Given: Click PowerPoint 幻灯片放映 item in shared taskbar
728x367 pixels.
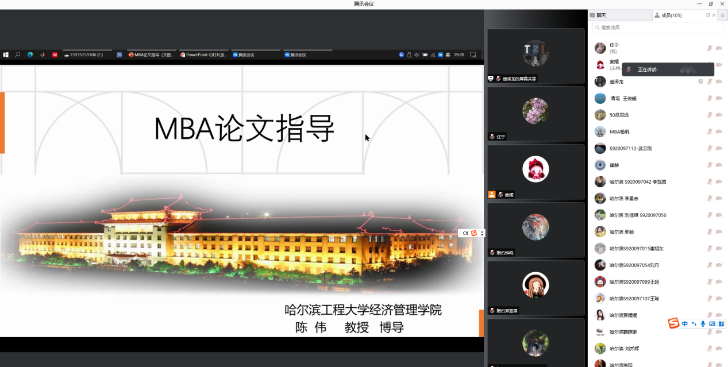Looking at the screenshot, I should 204,55.
